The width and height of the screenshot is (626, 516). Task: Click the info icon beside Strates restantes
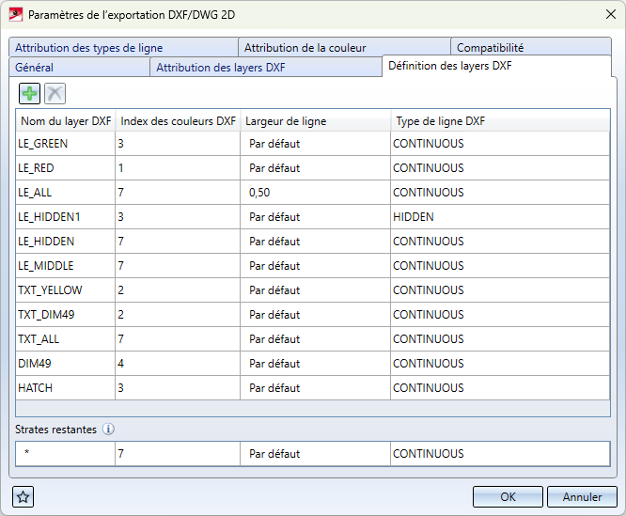coord(108,429)
